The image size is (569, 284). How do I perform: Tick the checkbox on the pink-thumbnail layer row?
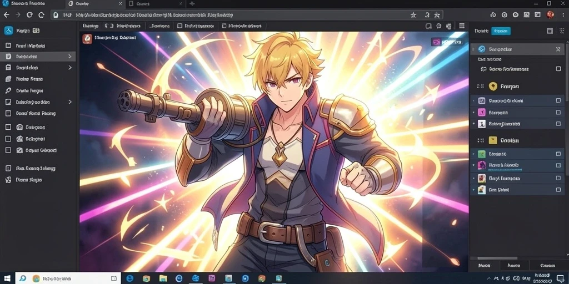(558, 112)
